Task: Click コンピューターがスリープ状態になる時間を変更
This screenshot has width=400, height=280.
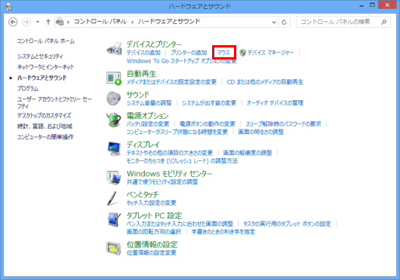Action: (x=177, y=132)
